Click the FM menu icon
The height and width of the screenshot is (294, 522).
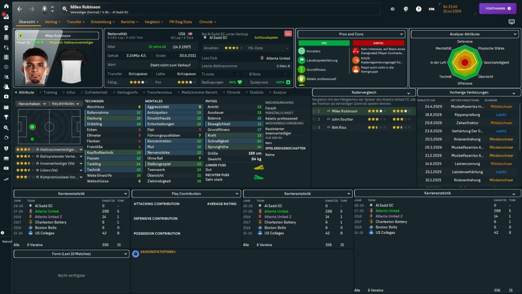click(x=432, y=9)
